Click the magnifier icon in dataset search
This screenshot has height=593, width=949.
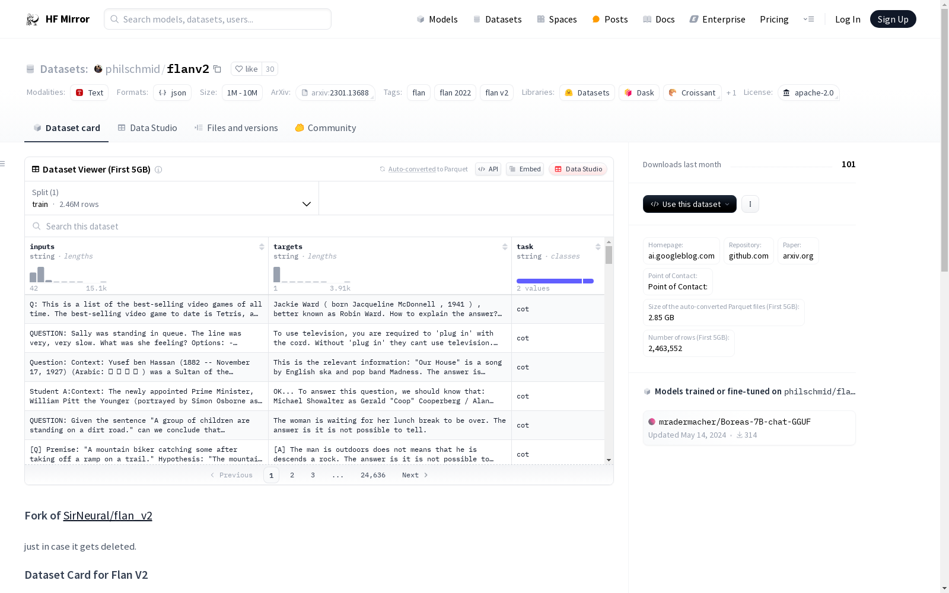click(x=37, y=226)
